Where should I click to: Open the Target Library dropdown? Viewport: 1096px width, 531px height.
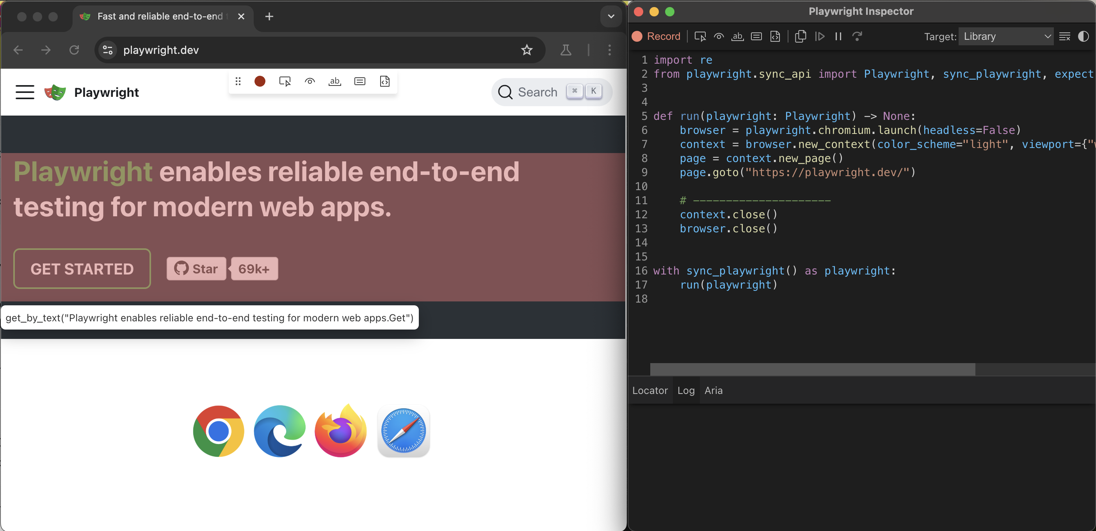[1006, 37]
